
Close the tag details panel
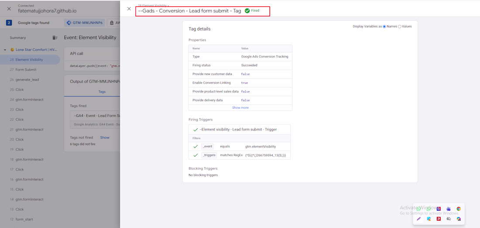point(129,9)
